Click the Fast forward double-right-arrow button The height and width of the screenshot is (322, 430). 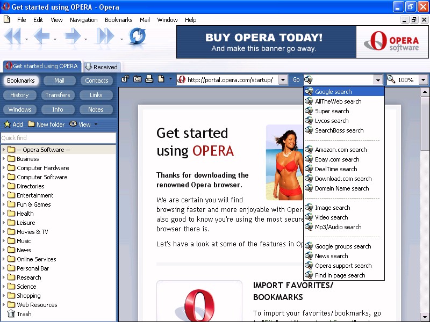(x=105, y=36)
